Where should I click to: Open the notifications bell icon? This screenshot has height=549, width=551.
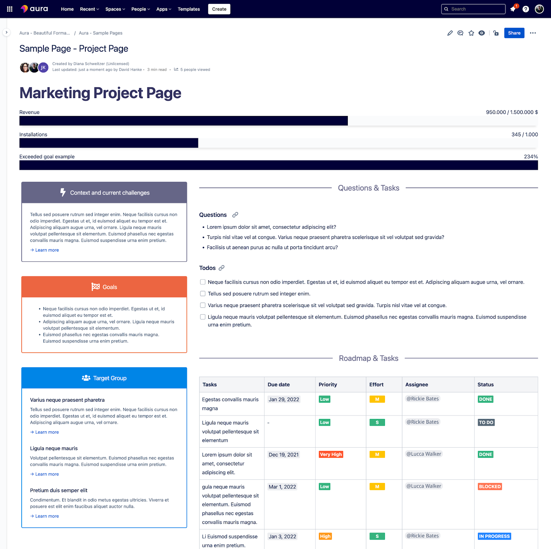pyautogui.click(x=513, y=9)
